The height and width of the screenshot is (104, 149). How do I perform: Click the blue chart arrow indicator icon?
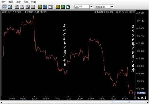click(x=45, y=7)
